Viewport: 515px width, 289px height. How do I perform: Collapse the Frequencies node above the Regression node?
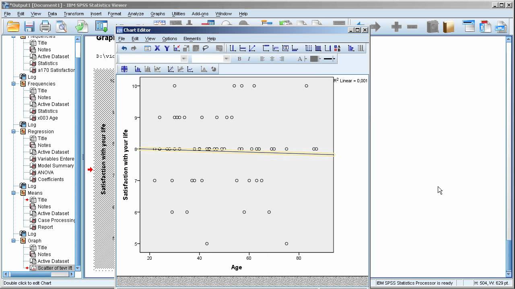13,84
